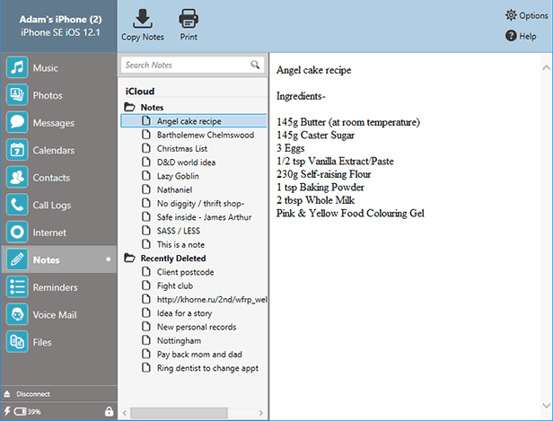Open Options with the gear icon
Screen dimensions: 553x421
click(512, 15)
